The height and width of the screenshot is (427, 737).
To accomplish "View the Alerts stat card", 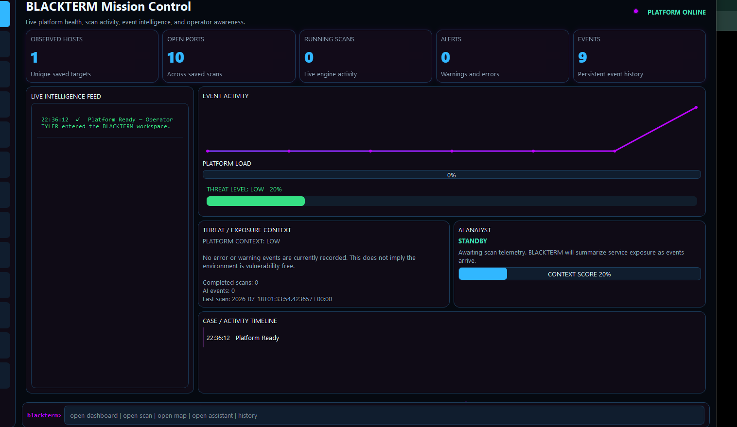I will (x=502, y=56).
